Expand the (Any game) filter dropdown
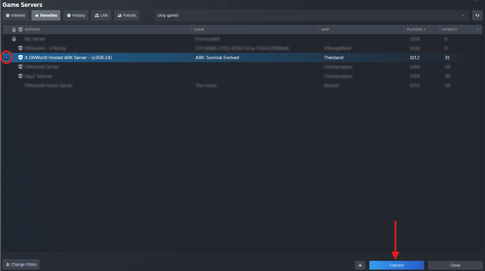485x271 pixels. click(311, 15)
